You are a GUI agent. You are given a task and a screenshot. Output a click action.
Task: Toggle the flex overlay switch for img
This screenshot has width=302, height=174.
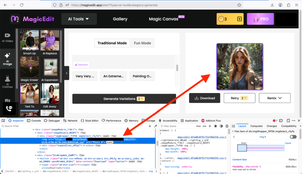pos(293,137)
